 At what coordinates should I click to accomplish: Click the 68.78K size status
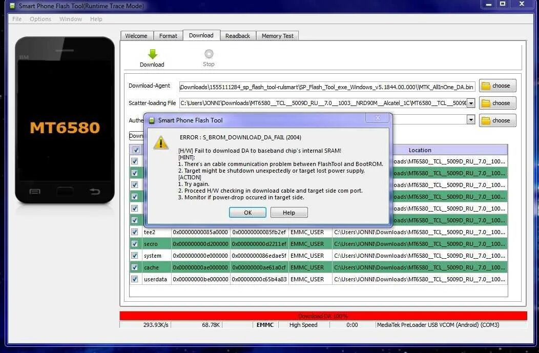(211, 325)
